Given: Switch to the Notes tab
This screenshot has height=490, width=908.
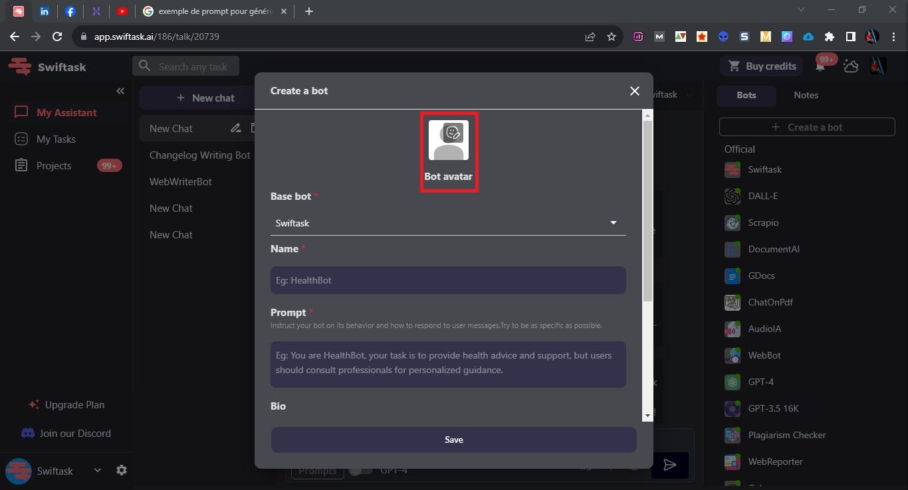Looking at the screenshot, I should [x=806, y=95].
